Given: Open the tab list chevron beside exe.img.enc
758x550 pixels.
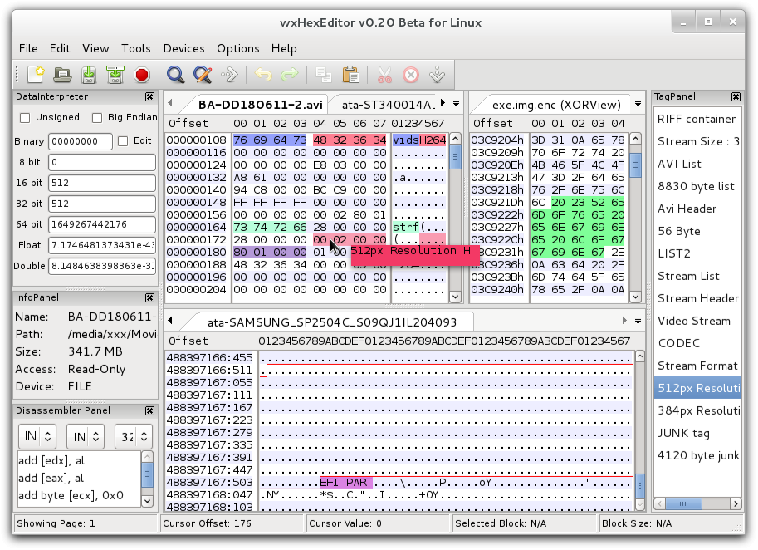Looking at the screenshot, I should coord(636,104).
